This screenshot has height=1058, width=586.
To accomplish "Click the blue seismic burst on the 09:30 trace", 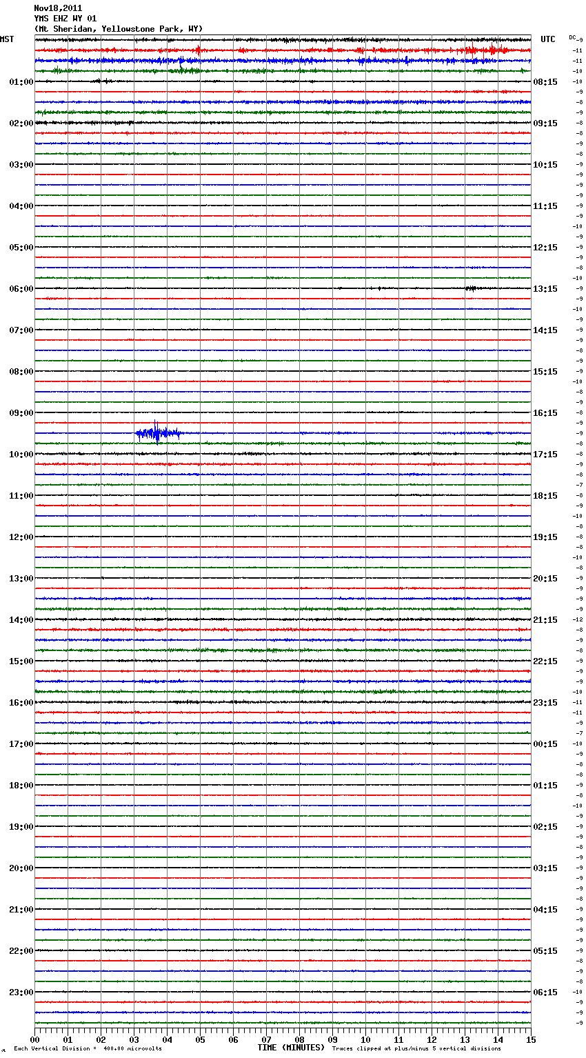I will point(158,433).
